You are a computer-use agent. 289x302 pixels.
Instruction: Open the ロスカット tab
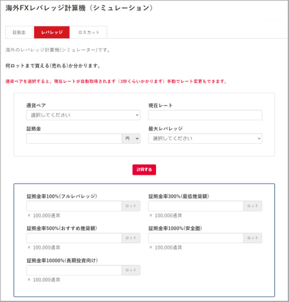[89, 32]
